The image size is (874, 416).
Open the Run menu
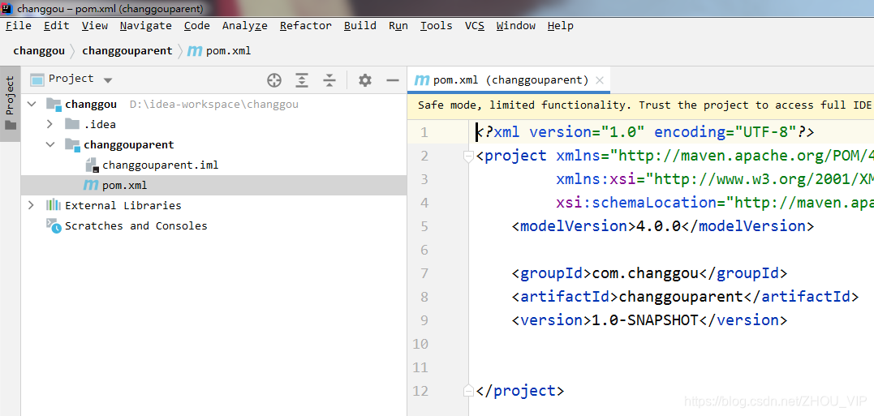click(x=398, y=26)
